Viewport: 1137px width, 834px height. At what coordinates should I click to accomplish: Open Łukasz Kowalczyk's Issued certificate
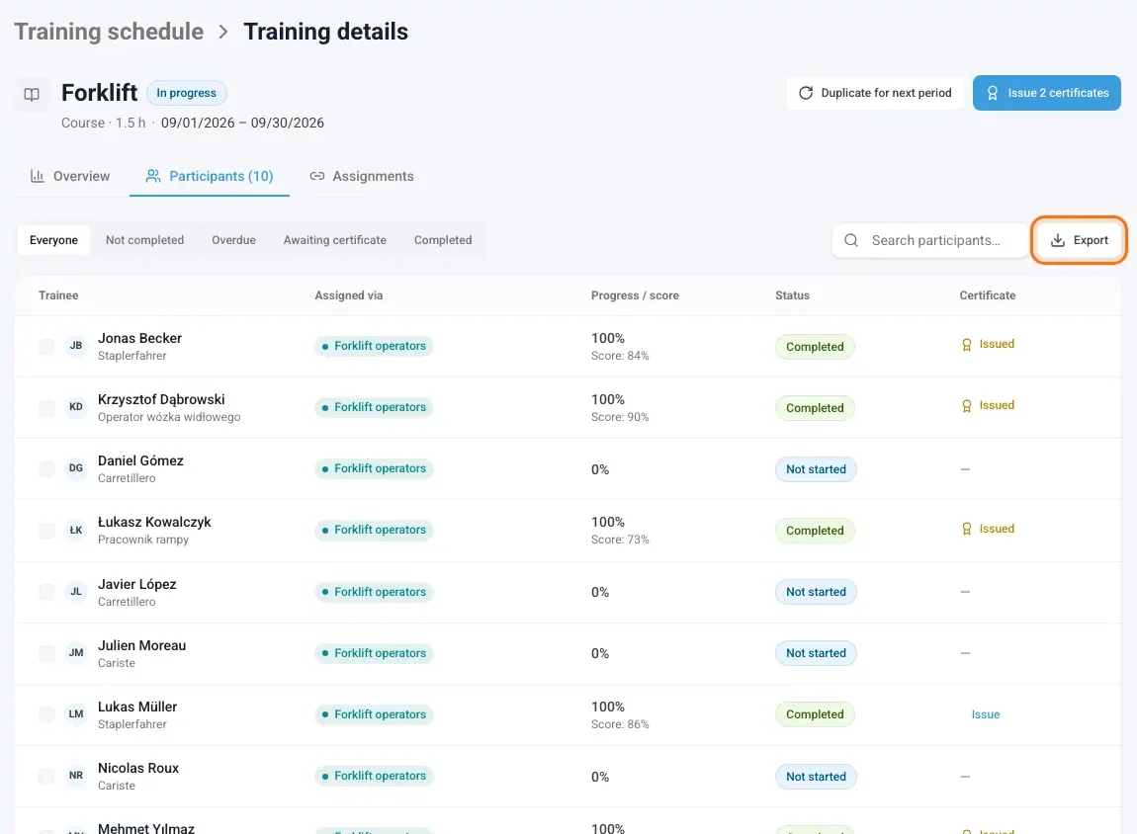click(988, 529)
